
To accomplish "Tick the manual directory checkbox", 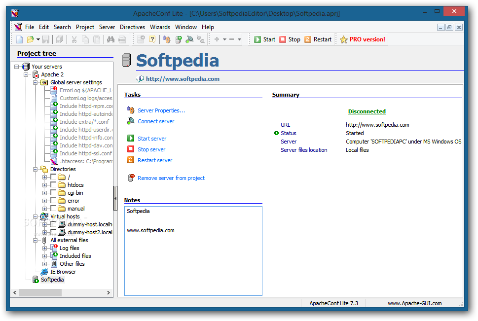I will (x=53, y=209).
